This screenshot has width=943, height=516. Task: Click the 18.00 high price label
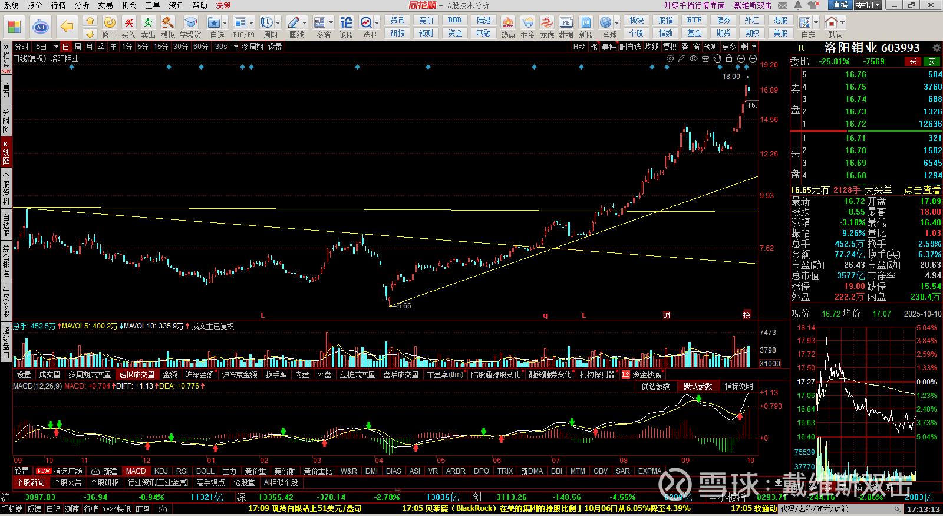click(731, 77)
